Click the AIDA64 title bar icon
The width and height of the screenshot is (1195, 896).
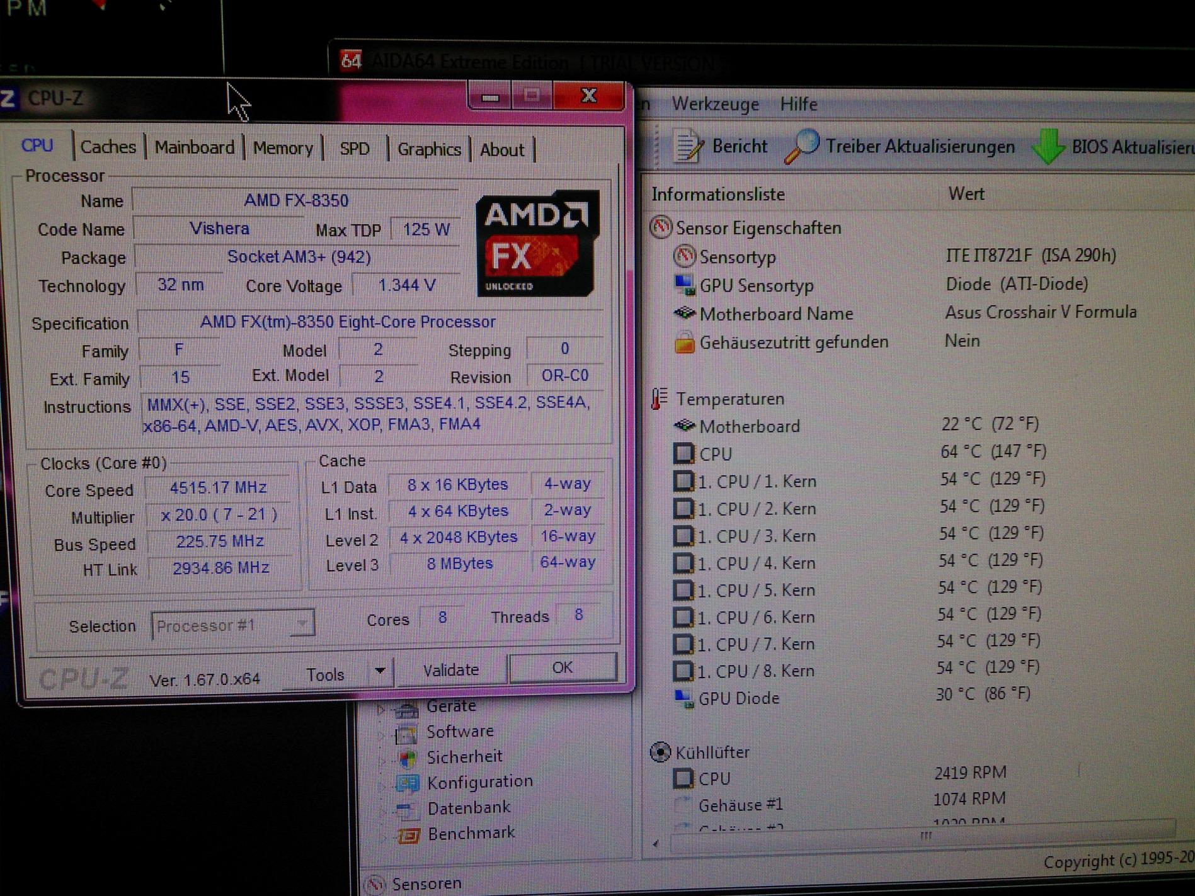pyautogui.click(x=351, y=61)
